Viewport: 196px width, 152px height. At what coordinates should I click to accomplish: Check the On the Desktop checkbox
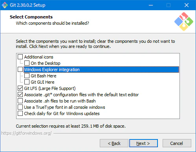pyautogui.click(x=27, y=63)
